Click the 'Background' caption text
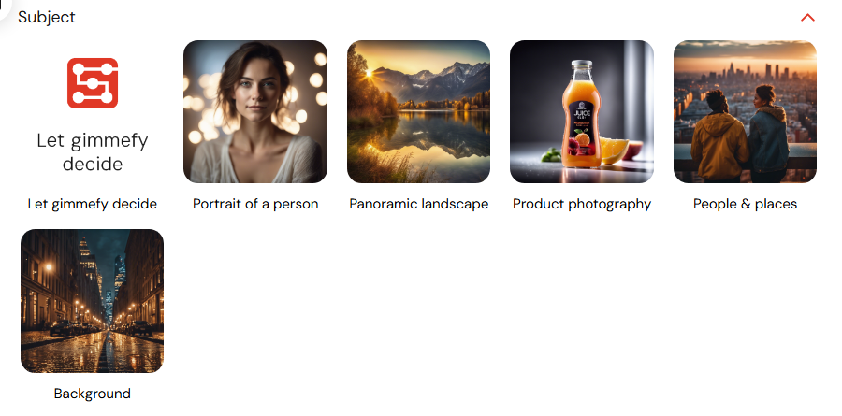Image resolution: width=842 pixels, height=416 pixels. pyautogui.click(x=93, y=394)
